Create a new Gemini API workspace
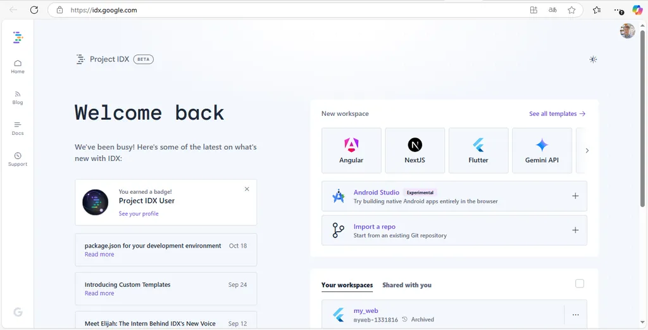Viewport: 648px width, 330px height. [x=542, y=151]
